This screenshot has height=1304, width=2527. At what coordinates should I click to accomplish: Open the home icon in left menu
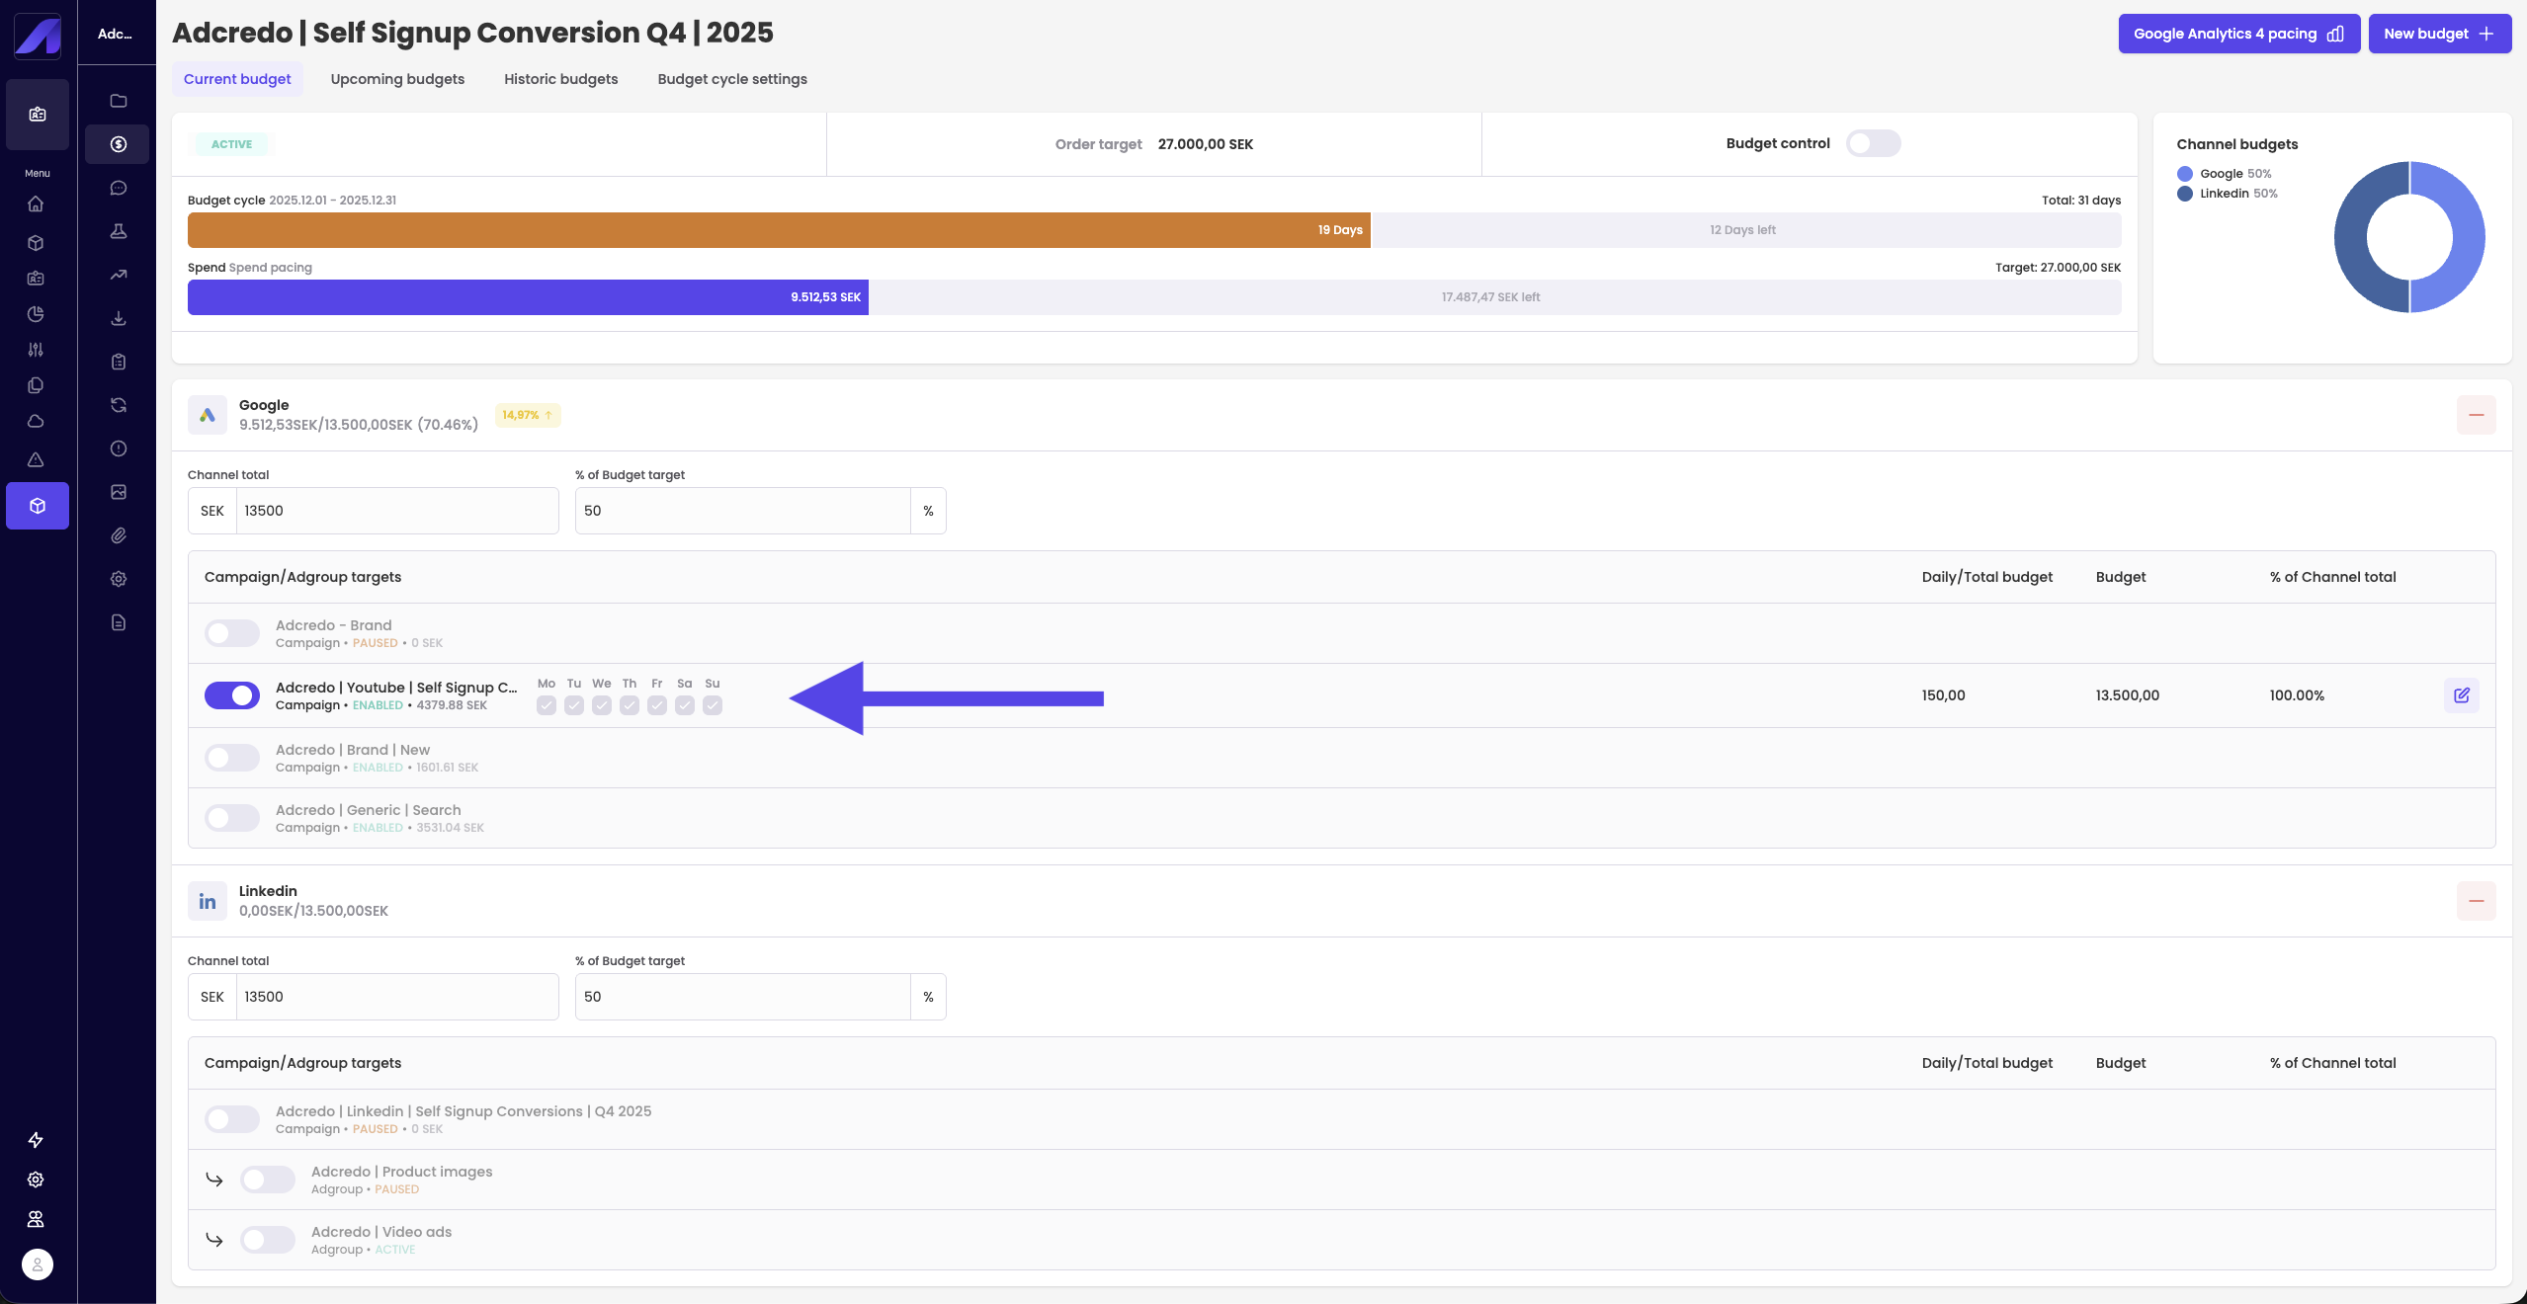click(x=36, y=204)
